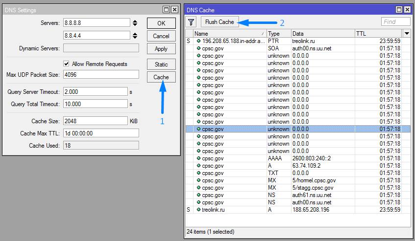Click the up/down arrows beside server 8.8.8.8

(134, 22)
